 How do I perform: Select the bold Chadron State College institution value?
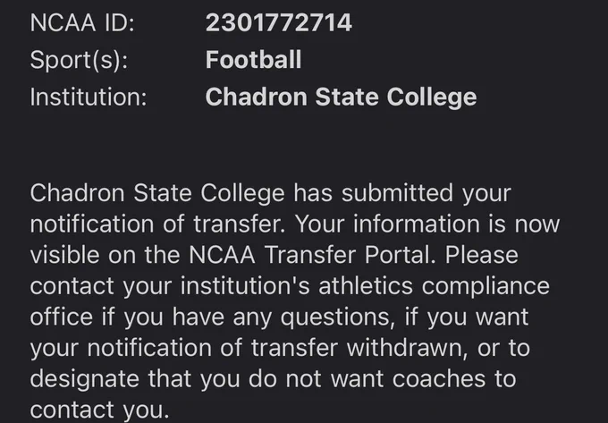coord(341,97)
